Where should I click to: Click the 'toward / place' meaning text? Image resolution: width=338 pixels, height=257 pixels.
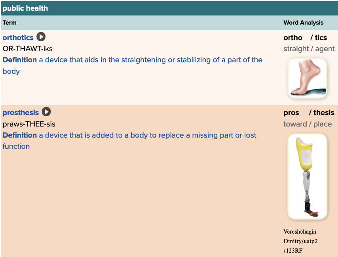pyautogui.click(x=308, y=124)
